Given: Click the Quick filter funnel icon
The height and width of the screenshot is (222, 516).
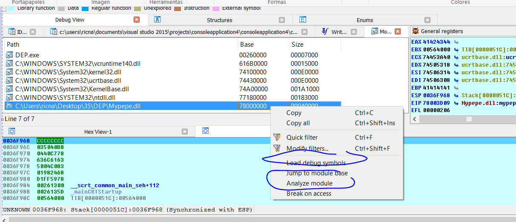Looking at the screenshot, I should point(277,138).
